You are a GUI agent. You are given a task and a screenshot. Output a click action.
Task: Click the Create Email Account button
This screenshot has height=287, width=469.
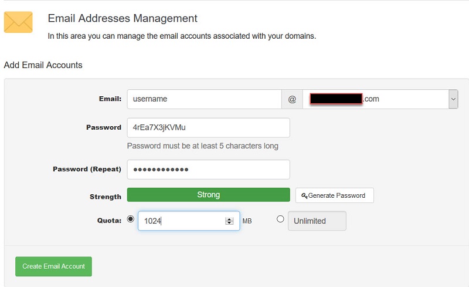coord(53,266)
